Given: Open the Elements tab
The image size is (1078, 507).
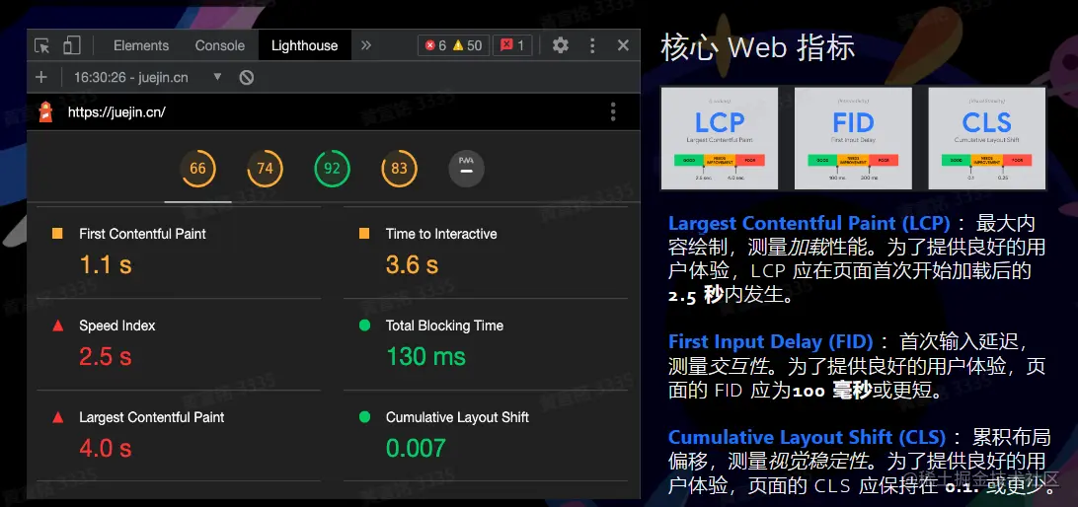Looking at the screenshot, I should pos(141,46).
